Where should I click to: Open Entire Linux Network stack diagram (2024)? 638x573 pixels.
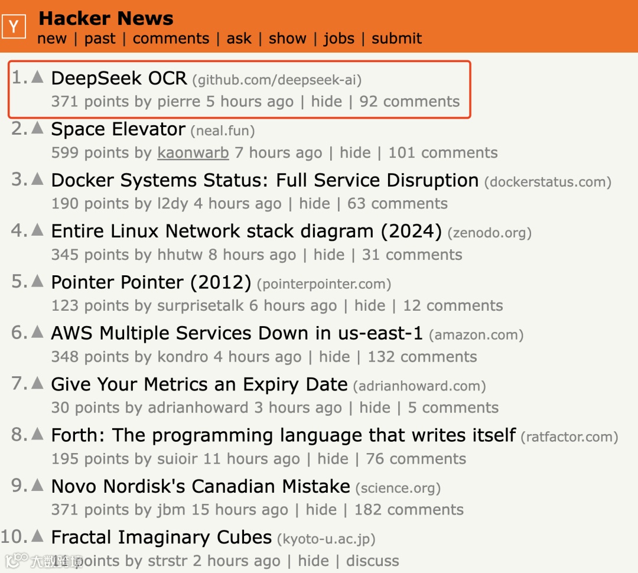pos(246,231)
